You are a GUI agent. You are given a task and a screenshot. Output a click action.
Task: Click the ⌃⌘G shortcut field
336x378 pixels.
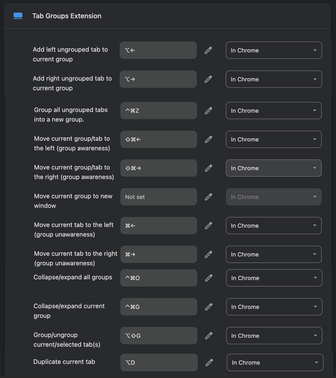158,307
